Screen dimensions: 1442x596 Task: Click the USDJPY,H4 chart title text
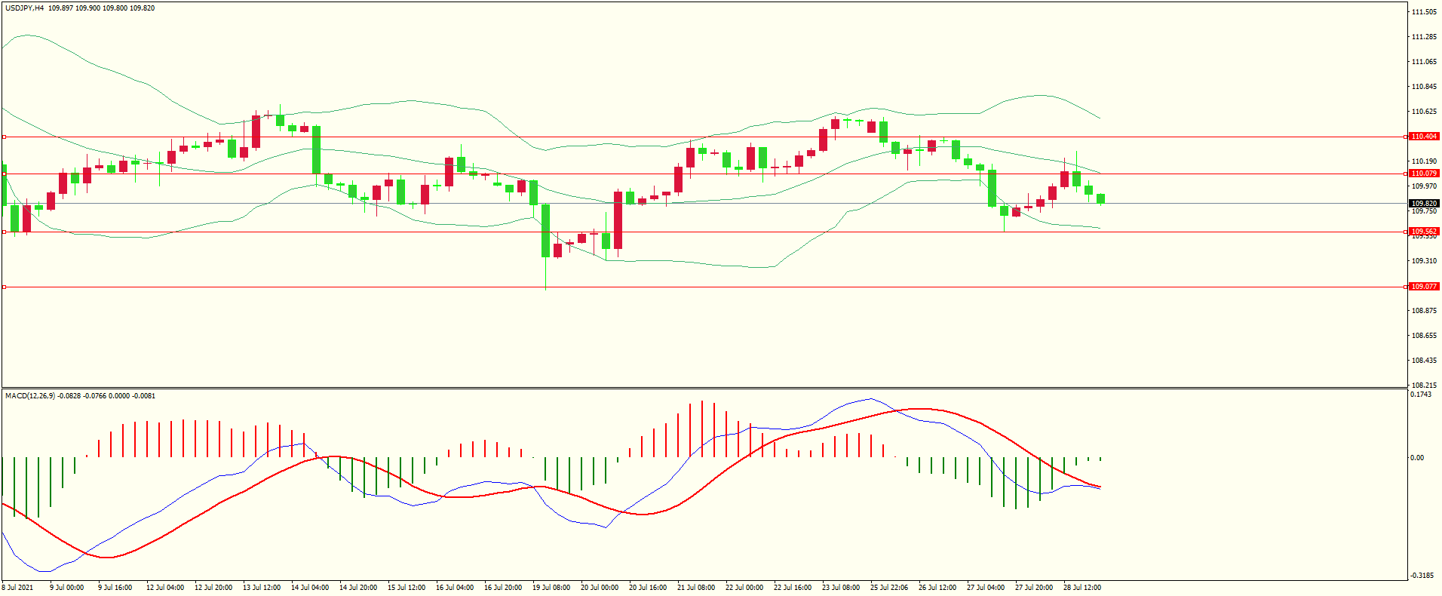(24, 8)
